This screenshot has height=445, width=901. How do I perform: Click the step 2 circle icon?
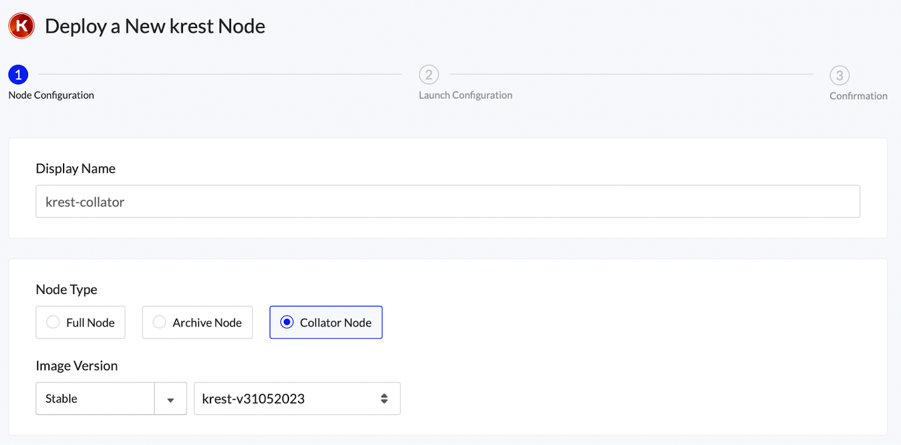429,74
